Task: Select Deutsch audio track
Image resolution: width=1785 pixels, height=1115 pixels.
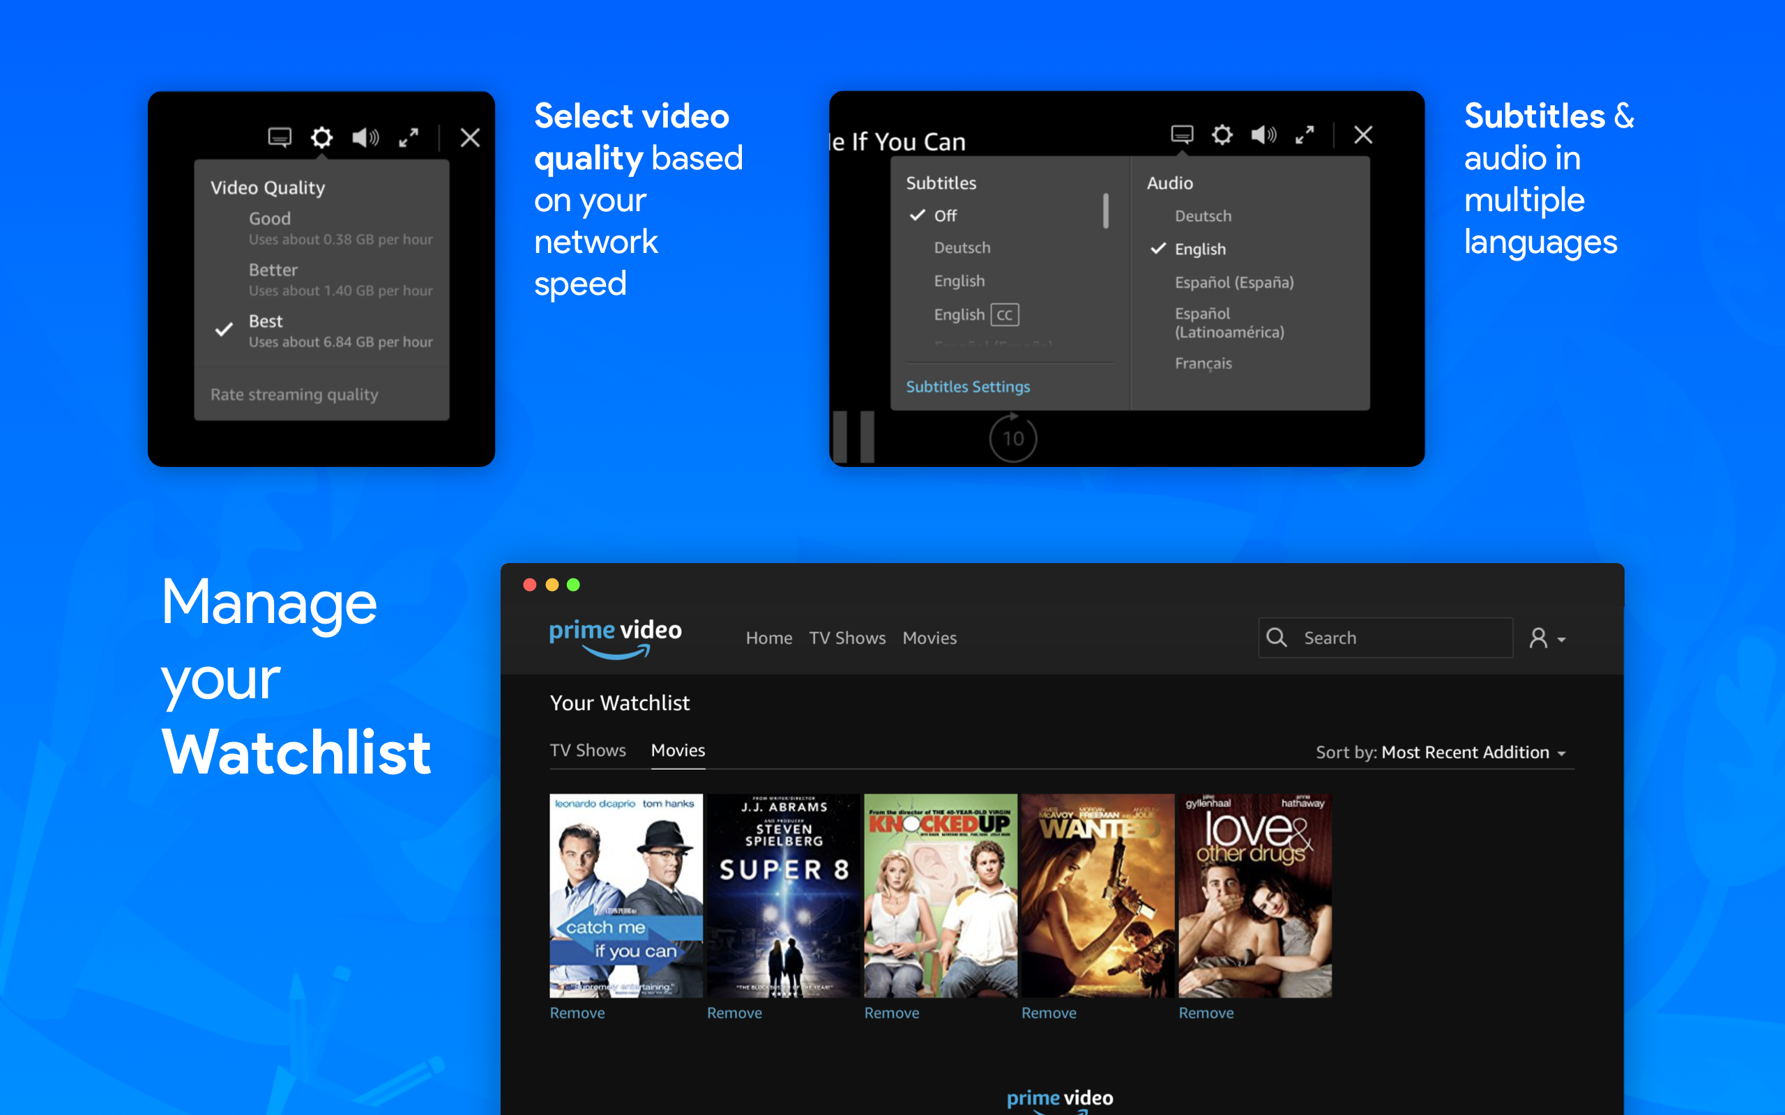Action: click(1203, 216)
